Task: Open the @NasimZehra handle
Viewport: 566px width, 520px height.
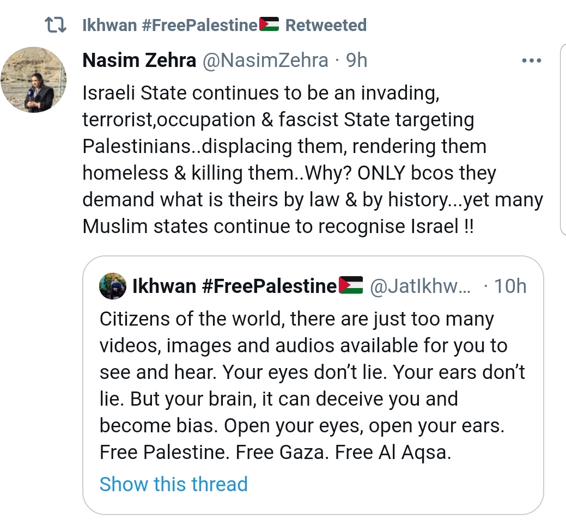Action: [x=265, y=60]
